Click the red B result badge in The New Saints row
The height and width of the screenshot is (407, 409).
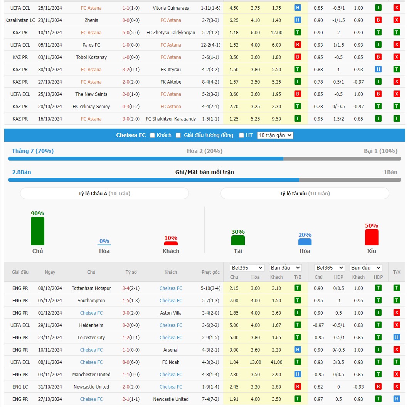click(x=298, y=94)
